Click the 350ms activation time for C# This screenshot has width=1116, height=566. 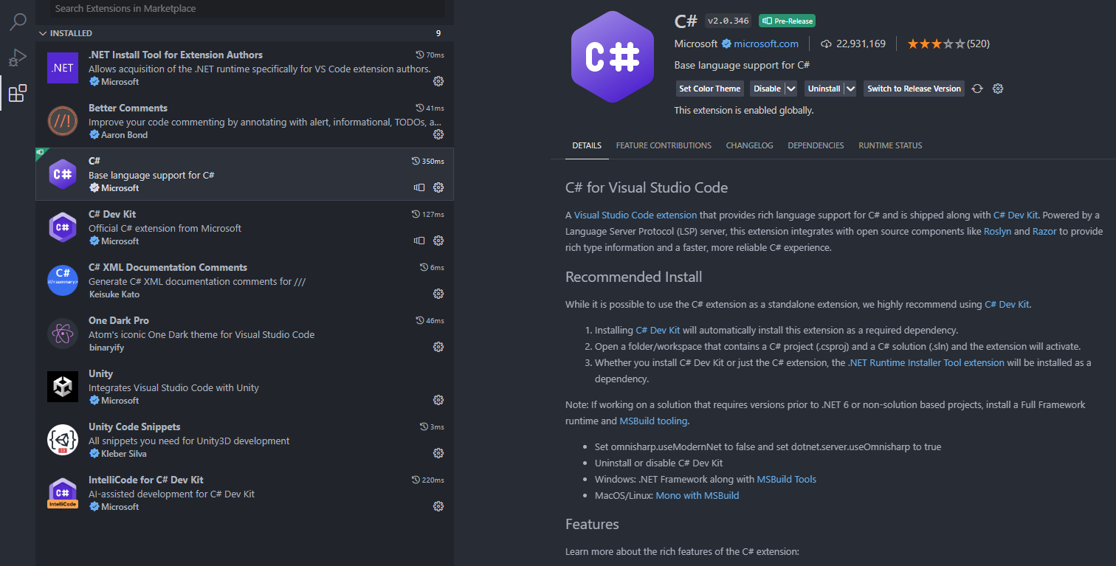pos(428,162)
